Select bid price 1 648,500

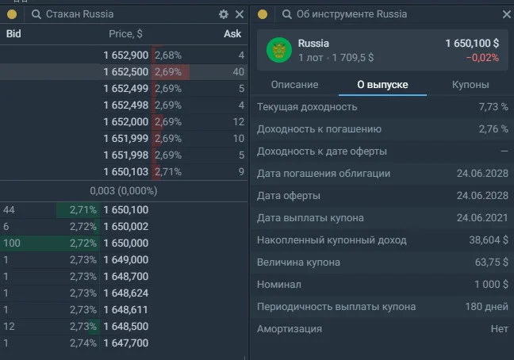tap(126, 326)
